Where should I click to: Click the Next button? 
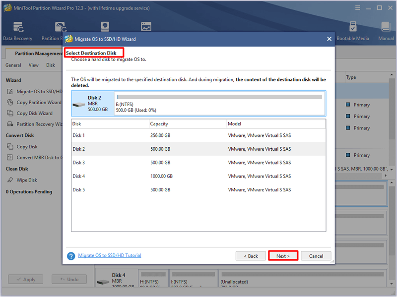point(283,256)
